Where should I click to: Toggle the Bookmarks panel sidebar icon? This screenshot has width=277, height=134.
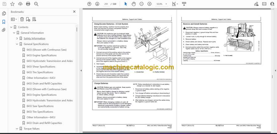pos(4,22)
